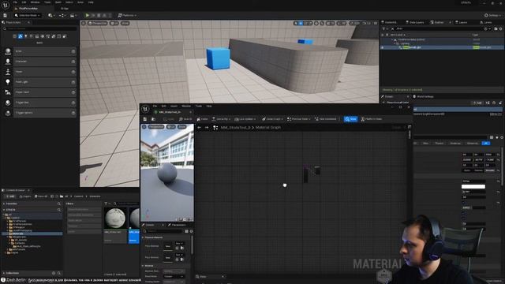Image resolution: width=505 pixels, height=284 pixels.
Task: Open the Selection Mode dropdown
Action: click(28, 15)
